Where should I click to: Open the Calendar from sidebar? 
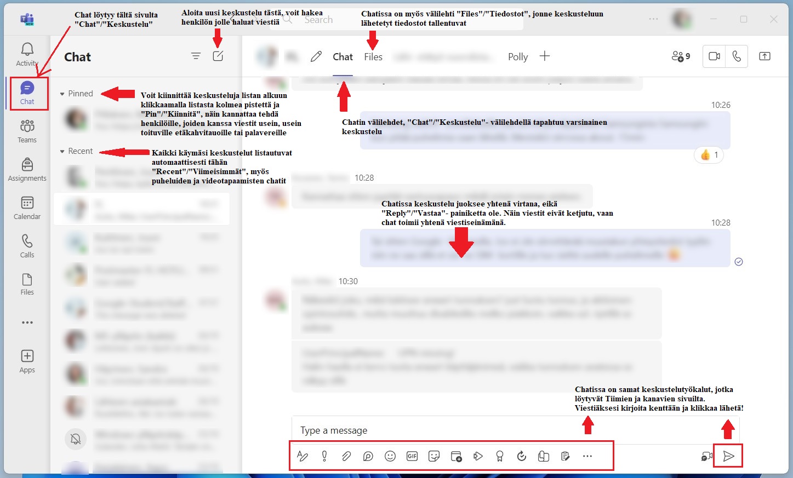point(27,208)
